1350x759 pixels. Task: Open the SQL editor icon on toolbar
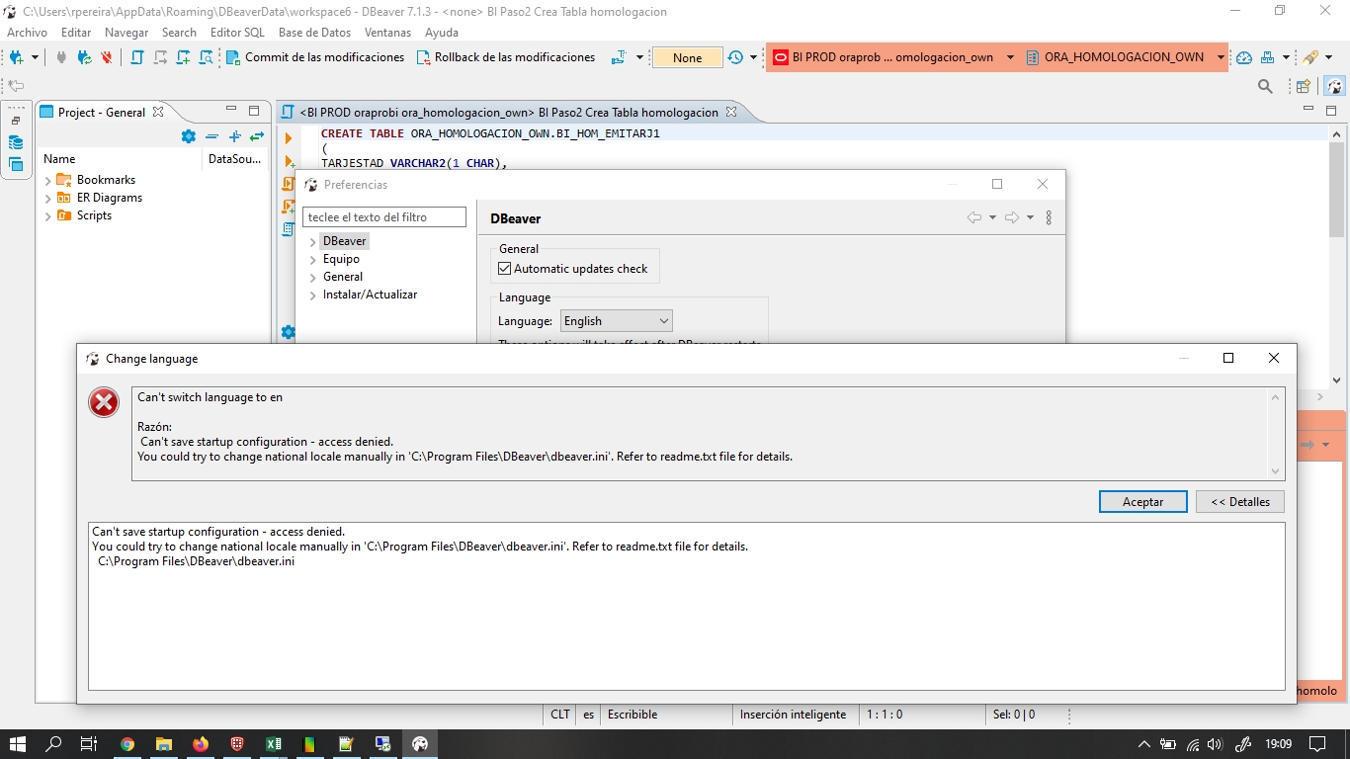tap(134, 57)
